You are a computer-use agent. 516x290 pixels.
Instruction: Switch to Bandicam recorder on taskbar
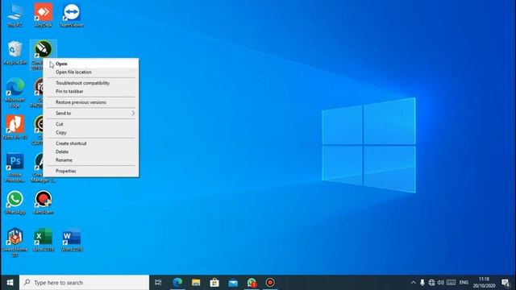point(270,283)
